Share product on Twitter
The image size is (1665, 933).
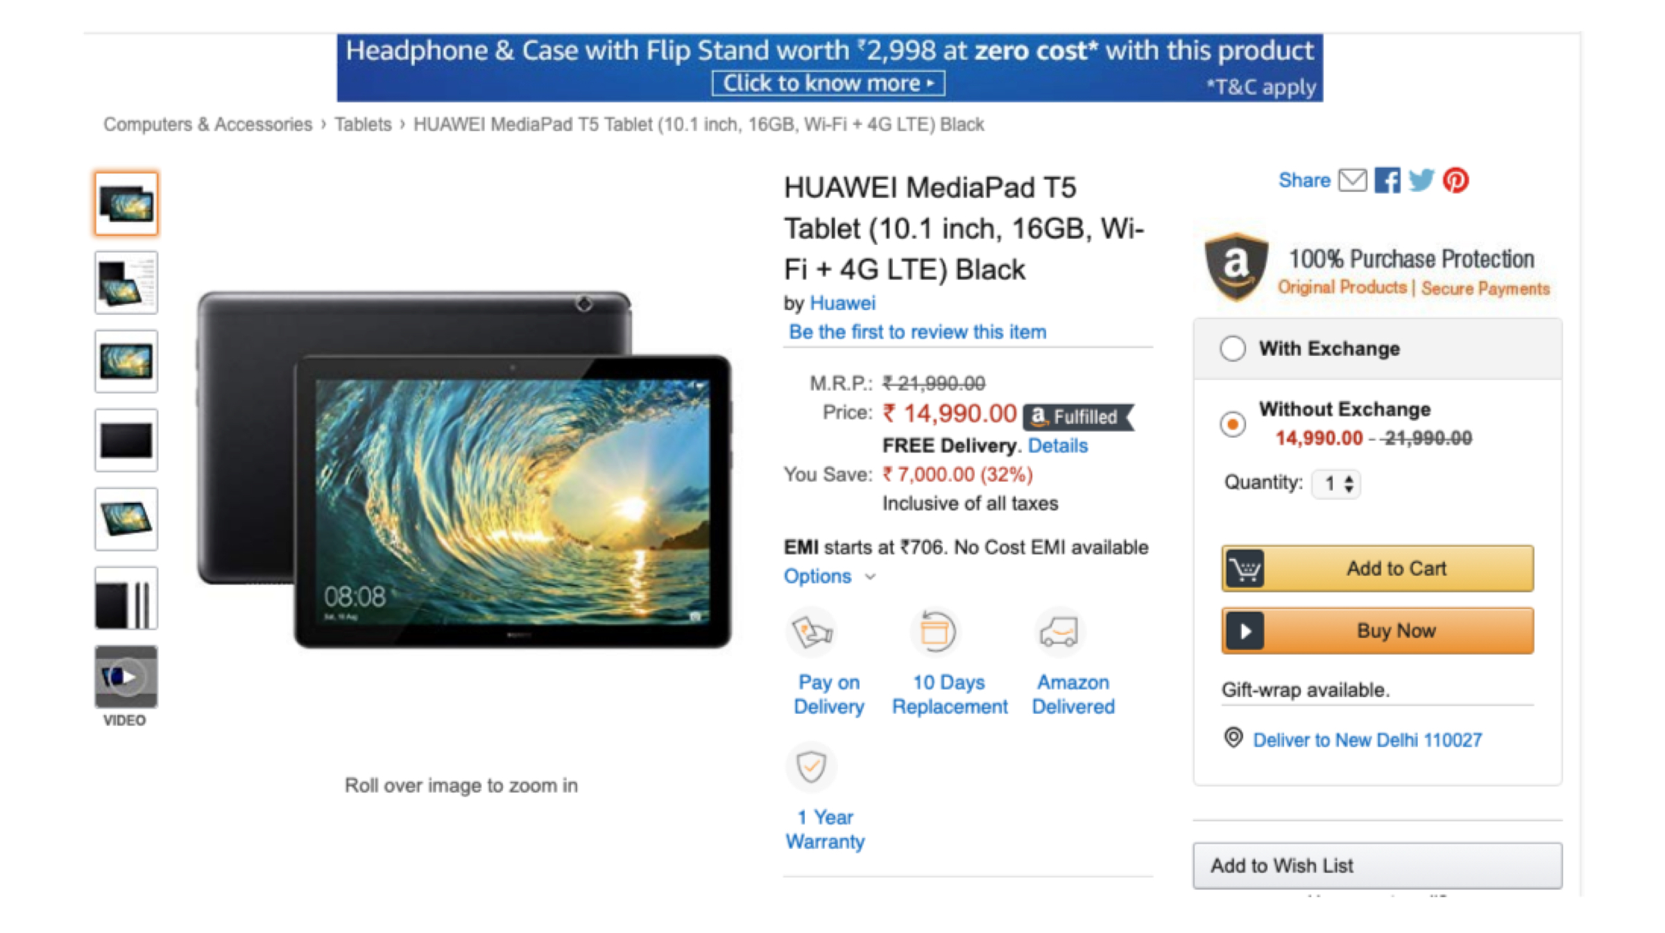[1421, 180]
